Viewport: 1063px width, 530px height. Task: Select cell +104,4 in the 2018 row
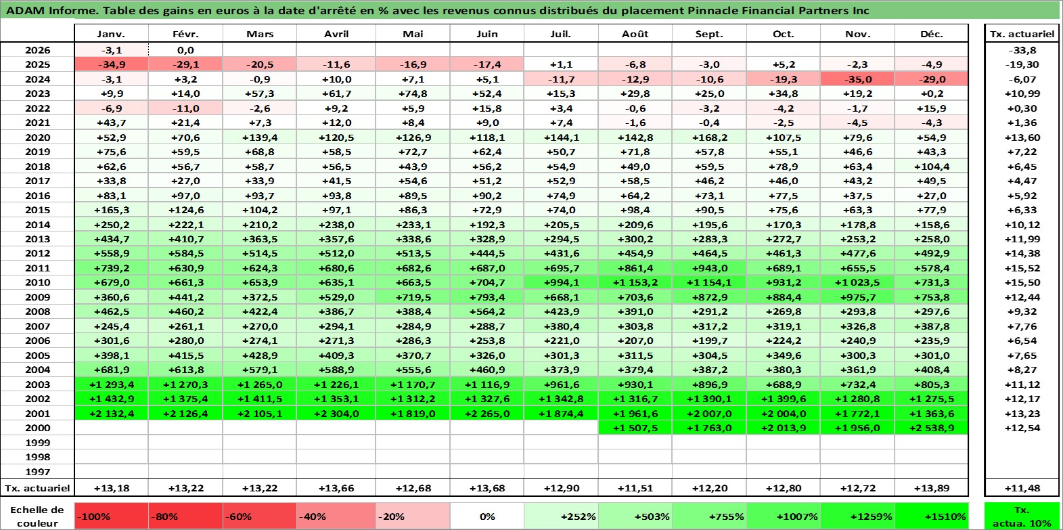tap(931, 167)
